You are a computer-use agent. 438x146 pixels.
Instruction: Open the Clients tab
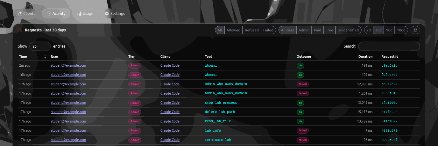tap(27, 14)
